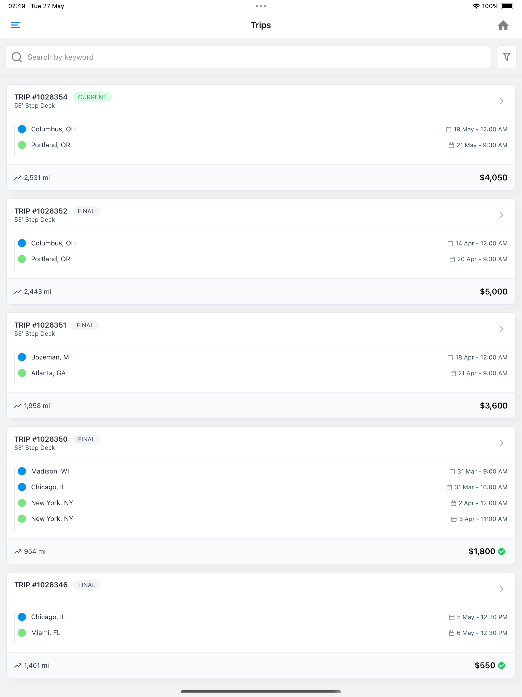This screenshot has height=697, width=522.
Task: Tap the home indicator bar
Action: 261,691
